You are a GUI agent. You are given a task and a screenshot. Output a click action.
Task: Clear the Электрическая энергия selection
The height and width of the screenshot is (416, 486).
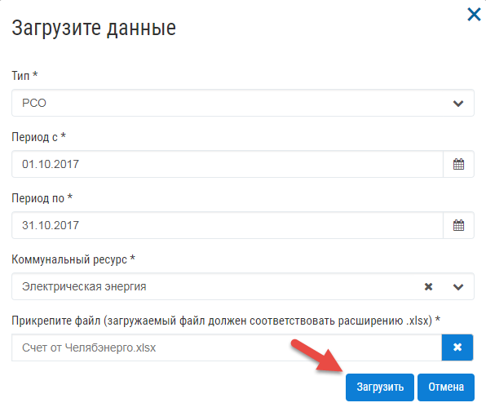(428, 287)
